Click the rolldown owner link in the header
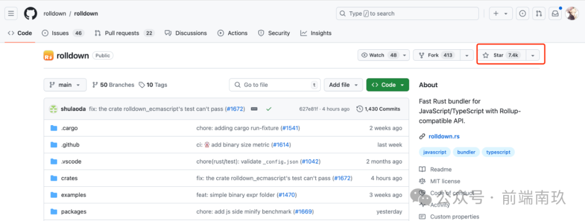The height and width of the screenshot is (221, 585). pos(55,14)
